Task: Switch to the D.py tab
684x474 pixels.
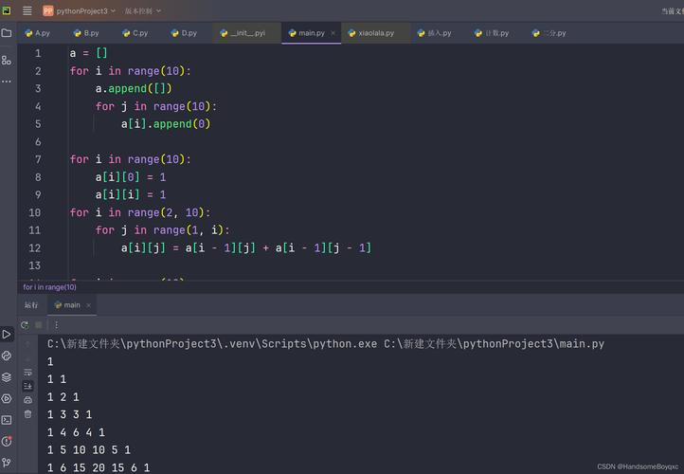Action: tap(184, 33)
